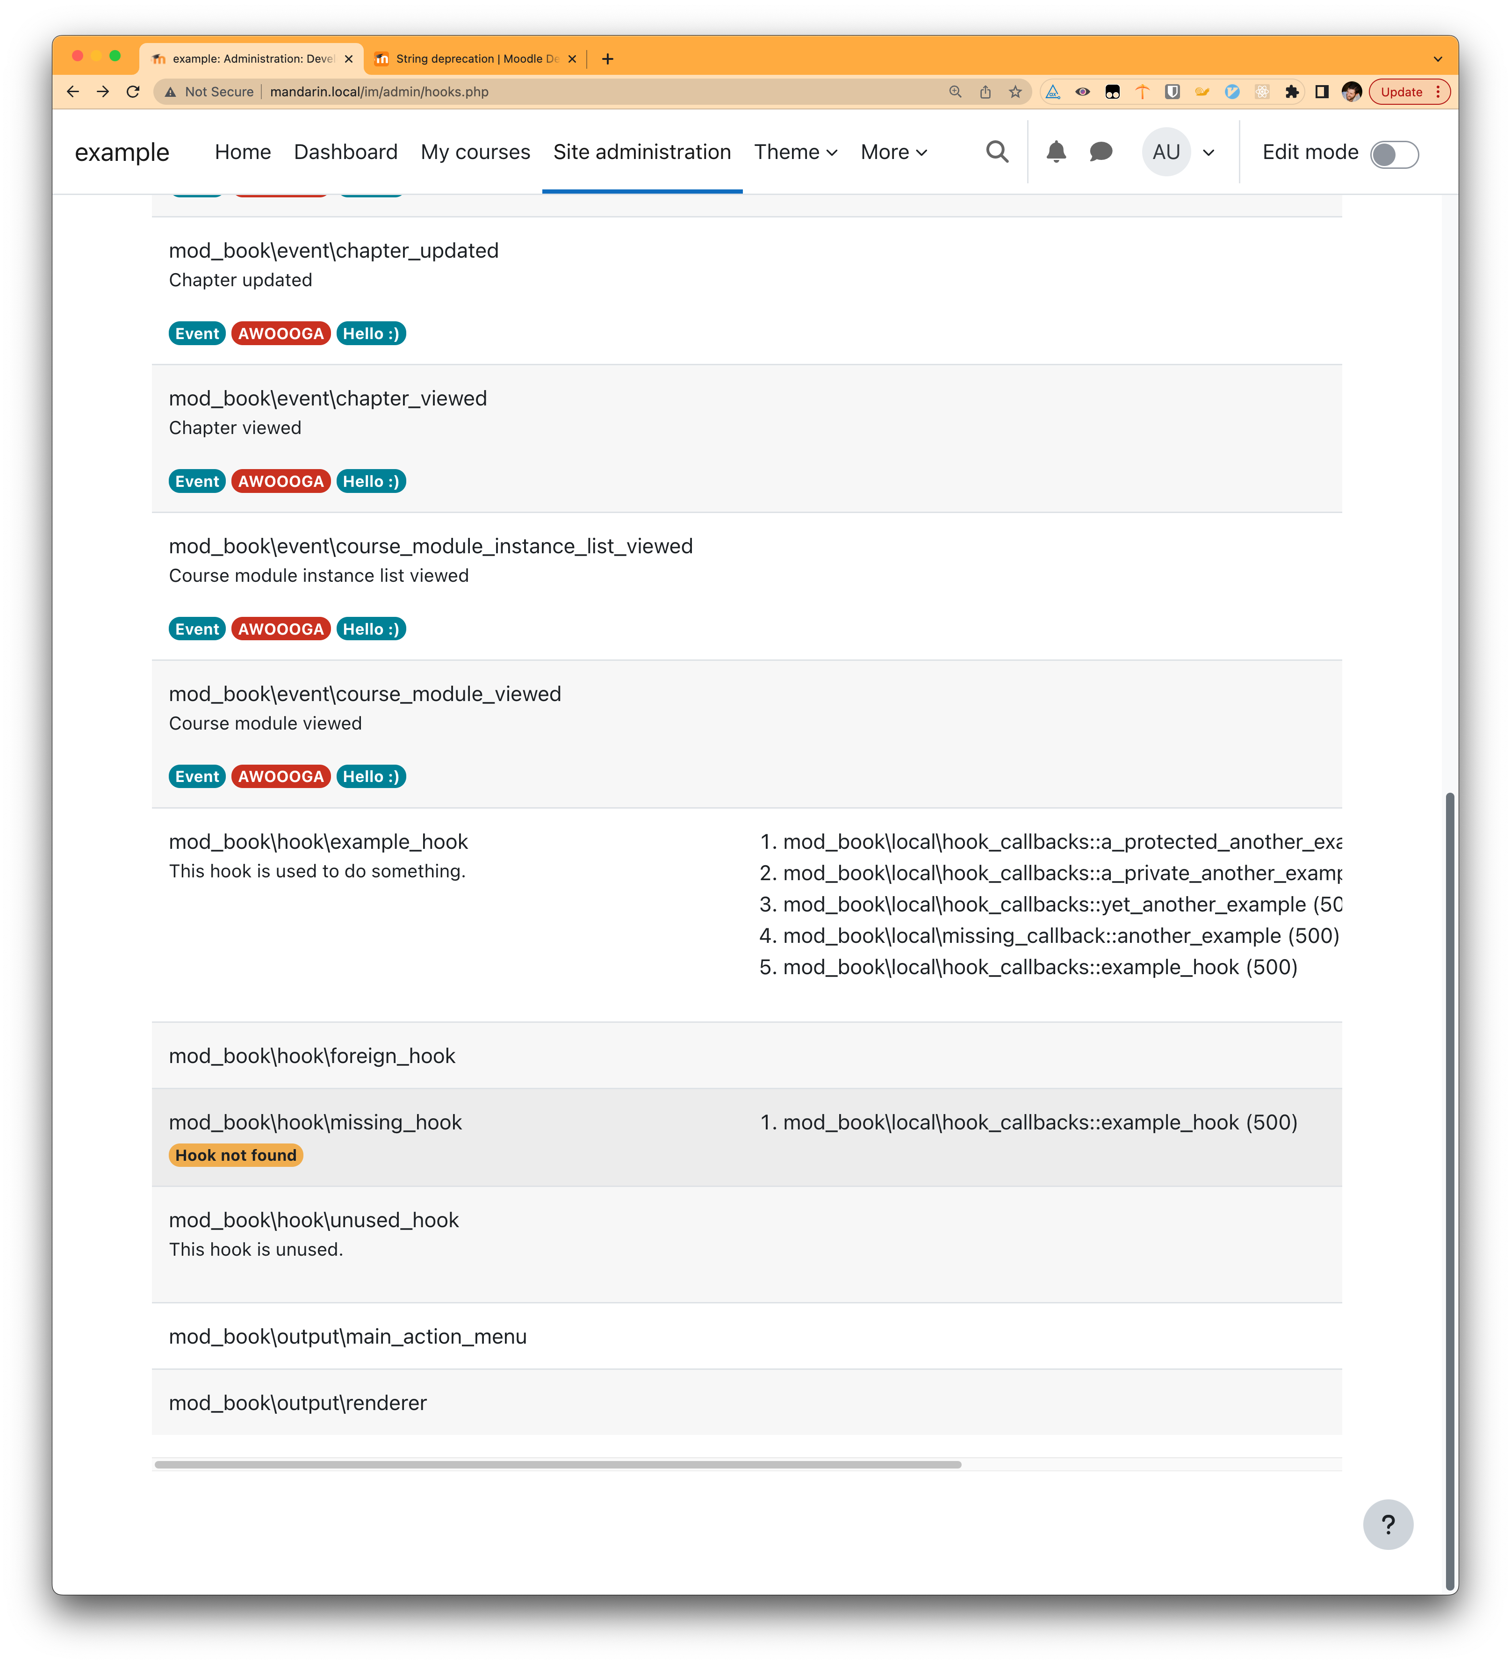Image resolution: width=1511 pixels, height=1664 pixels.
Task: Open the messaging speech bubble
Action: 1101,152
